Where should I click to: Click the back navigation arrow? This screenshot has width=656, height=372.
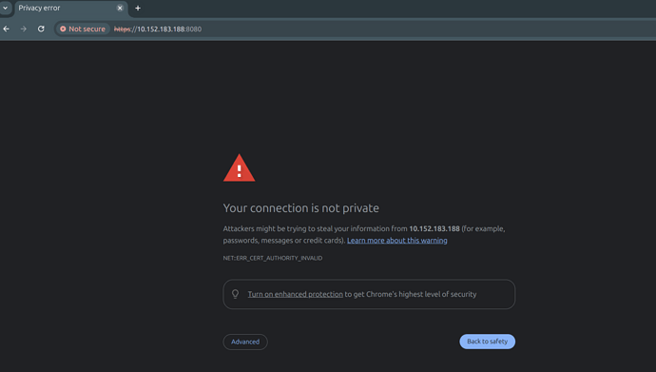point(7,29)
